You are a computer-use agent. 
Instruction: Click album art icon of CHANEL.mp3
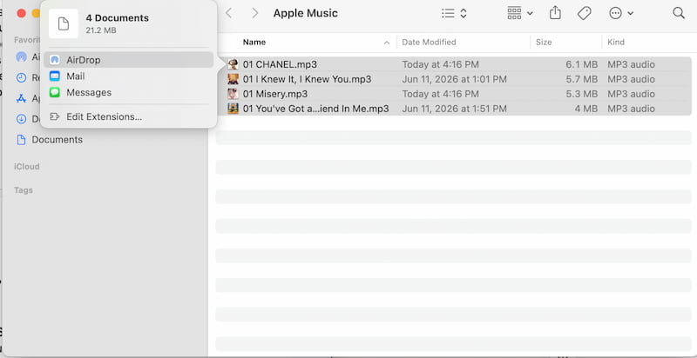click(x=233, y=64)
